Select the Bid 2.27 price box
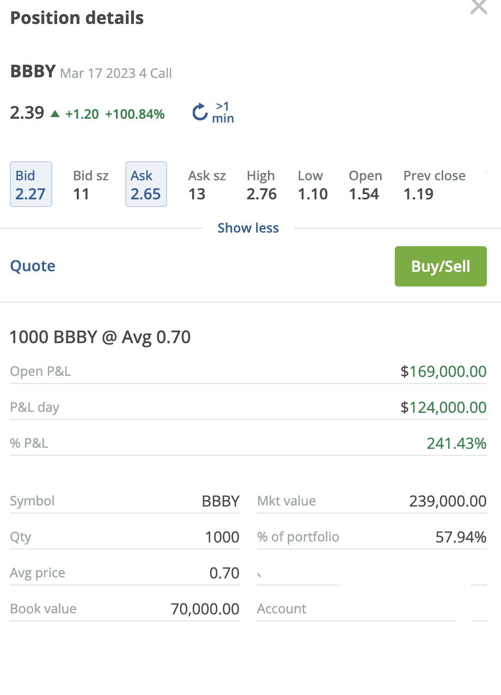 coord(31,185)
